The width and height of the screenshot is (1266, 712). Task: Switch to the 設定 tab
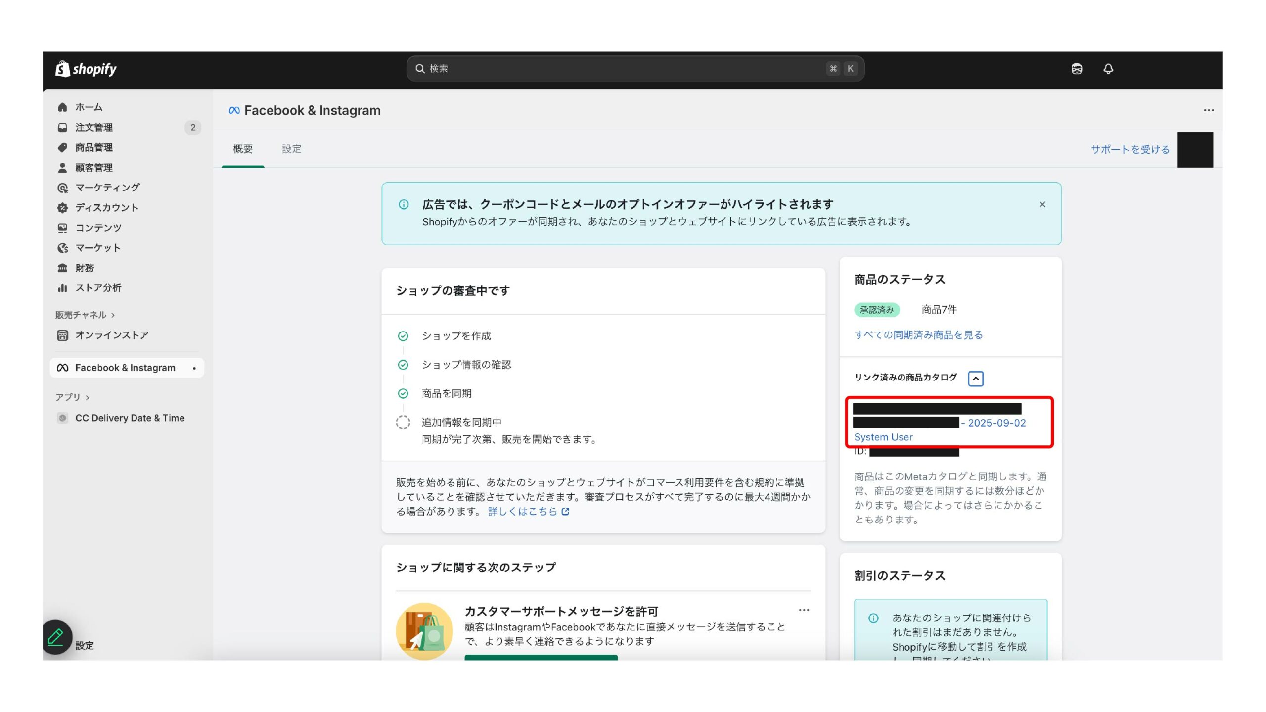[x=291, y=149]
